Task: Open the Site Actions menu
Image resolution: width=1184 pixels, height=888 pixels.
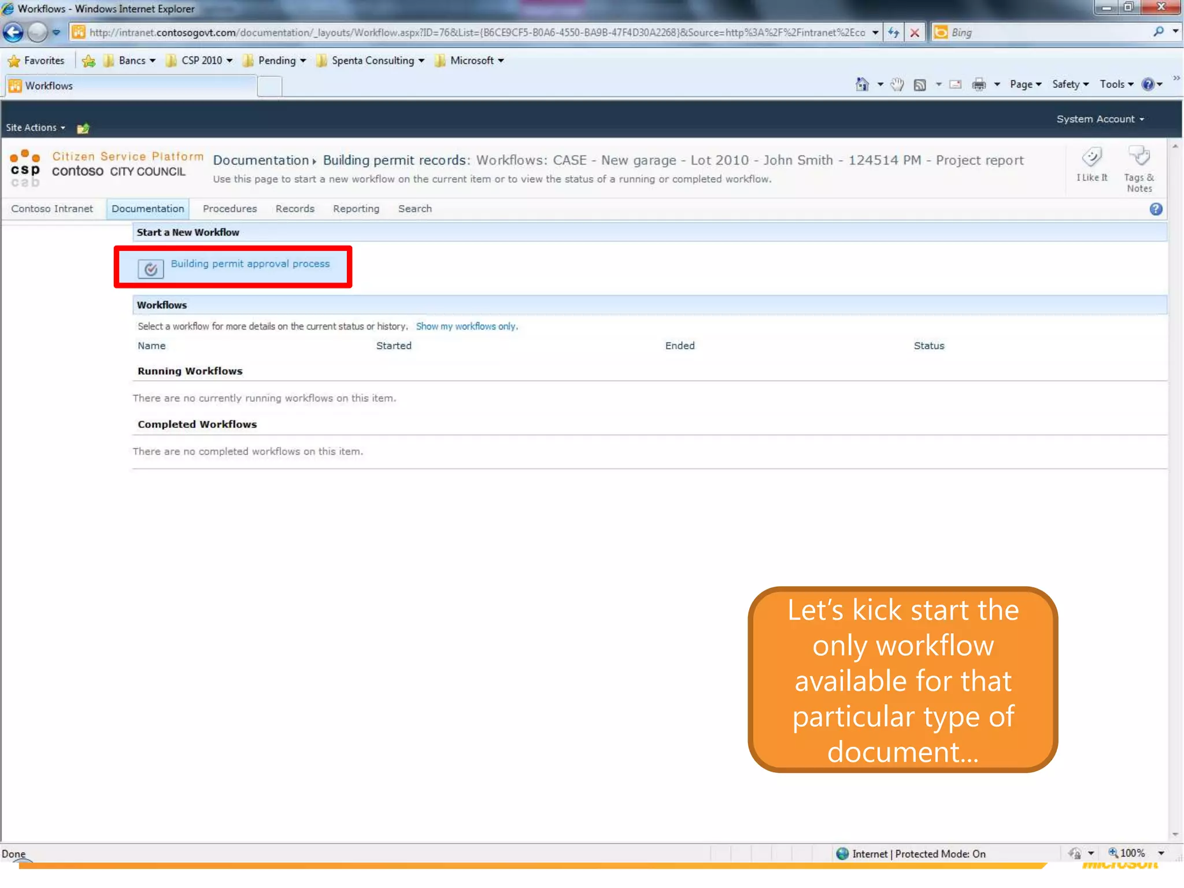Action: coord(35,128)
